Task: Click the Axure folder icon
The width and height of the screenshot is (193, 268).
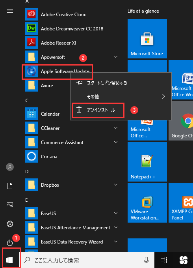Action: 32,85
